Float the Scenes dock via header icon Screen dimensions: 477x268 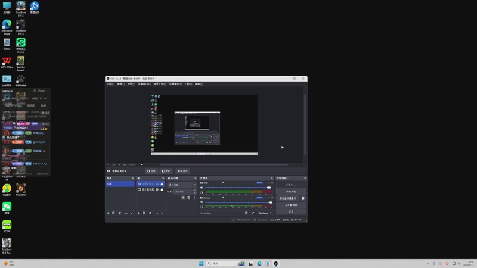coord(132,178)
